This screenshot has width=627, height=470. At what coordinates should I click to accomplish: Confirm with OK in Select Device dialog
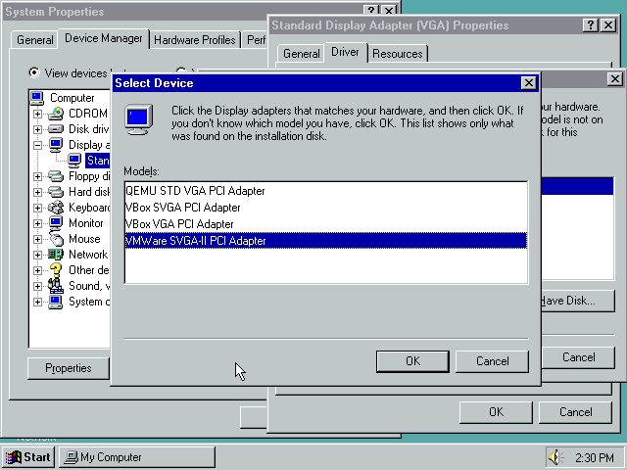click(x=412, y=361)
